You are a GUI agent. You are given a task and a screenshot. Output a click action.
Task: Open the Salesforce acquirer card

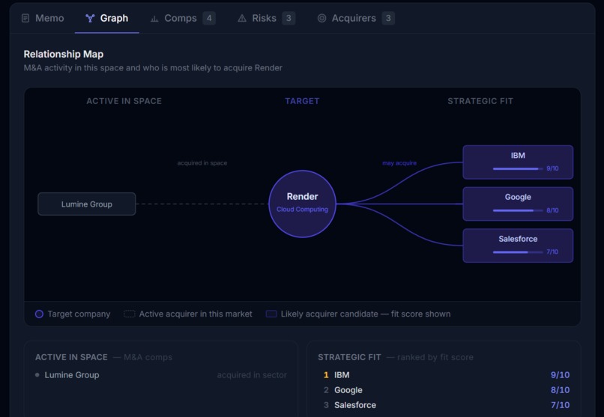(x=518, y=246)
